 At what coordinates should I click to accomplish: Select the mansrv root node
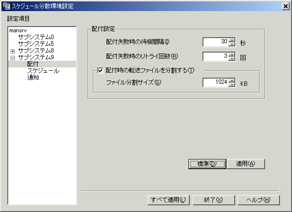[18, 30]
